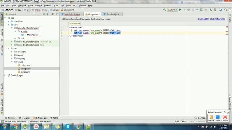Toggle the Structure tool window
232x130 pixels.
[x=2, y=35]
